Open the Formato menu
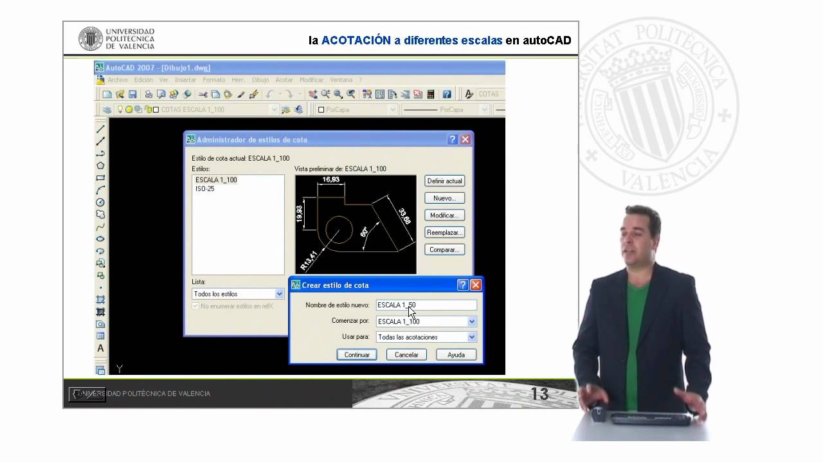The width and height of the screenshot is (823, 463). point(214,80)
